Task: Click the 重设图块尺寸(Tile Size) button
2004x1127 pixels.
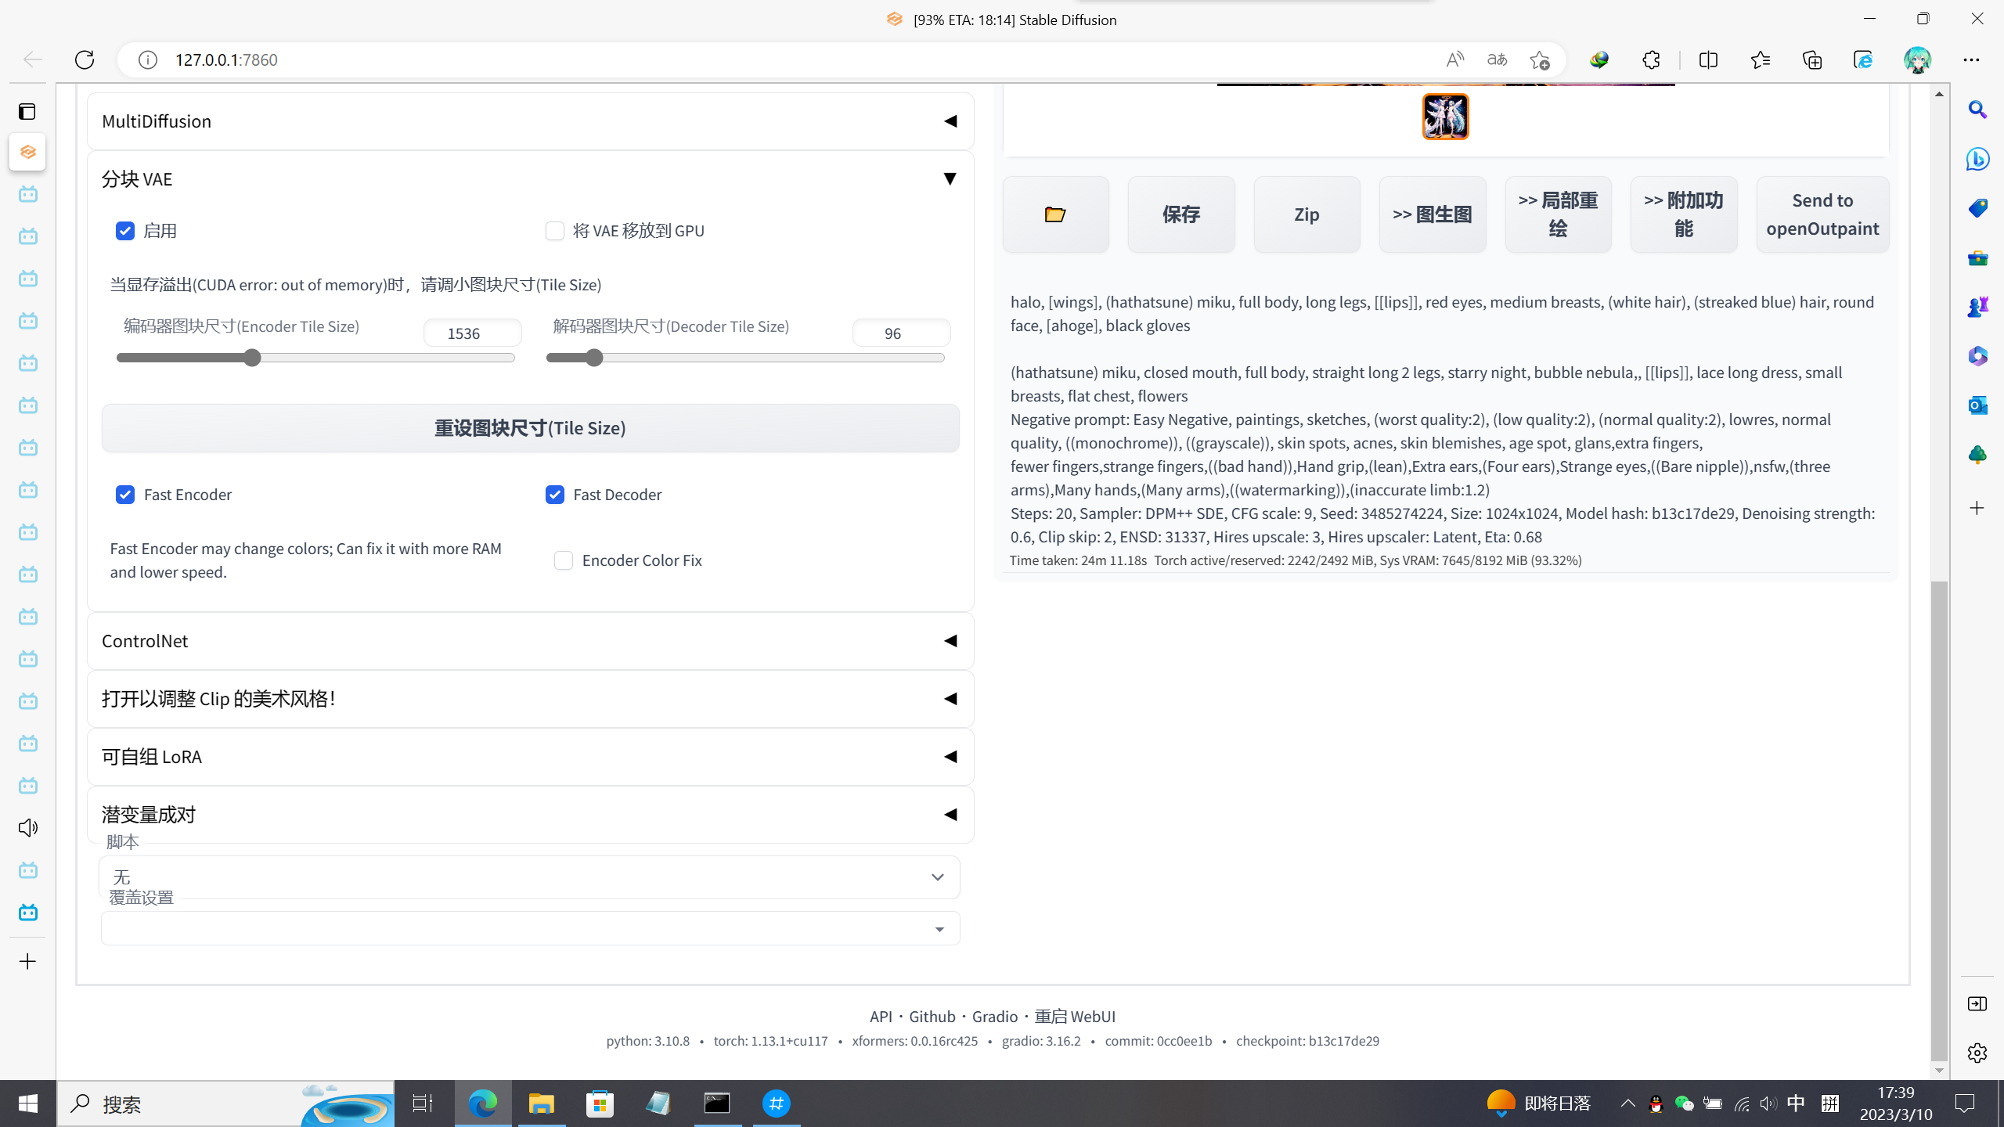Action: [530, 428]
